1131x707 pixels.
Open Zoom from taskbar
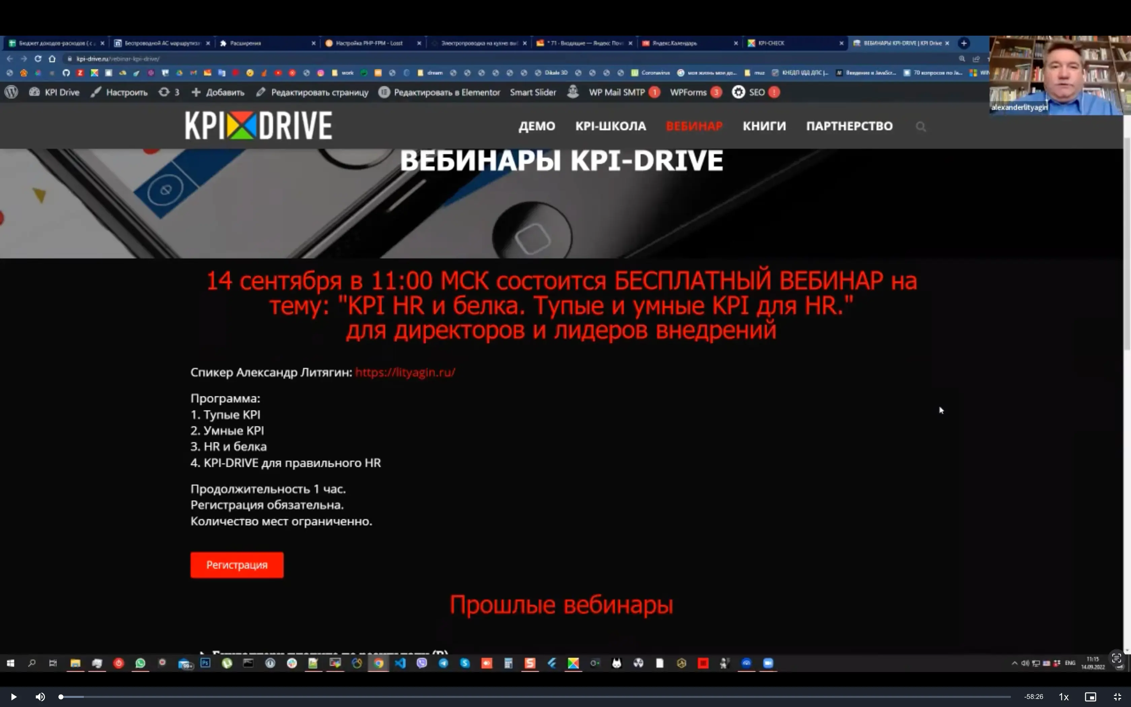tap(768, 663)
